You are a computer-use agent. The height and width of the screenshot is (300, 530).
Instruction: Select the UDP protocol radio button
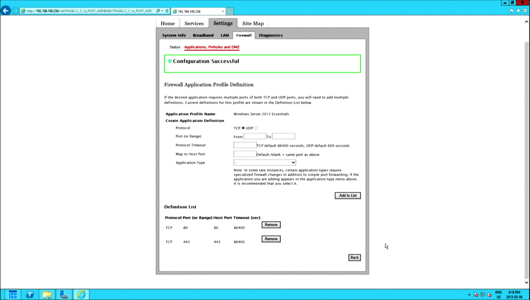point(256,128)
